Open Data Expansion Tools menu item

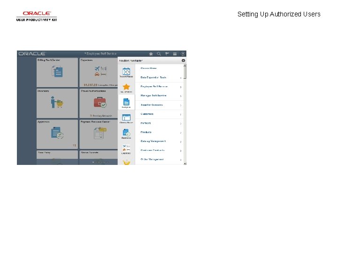click(x=159, y=77)
